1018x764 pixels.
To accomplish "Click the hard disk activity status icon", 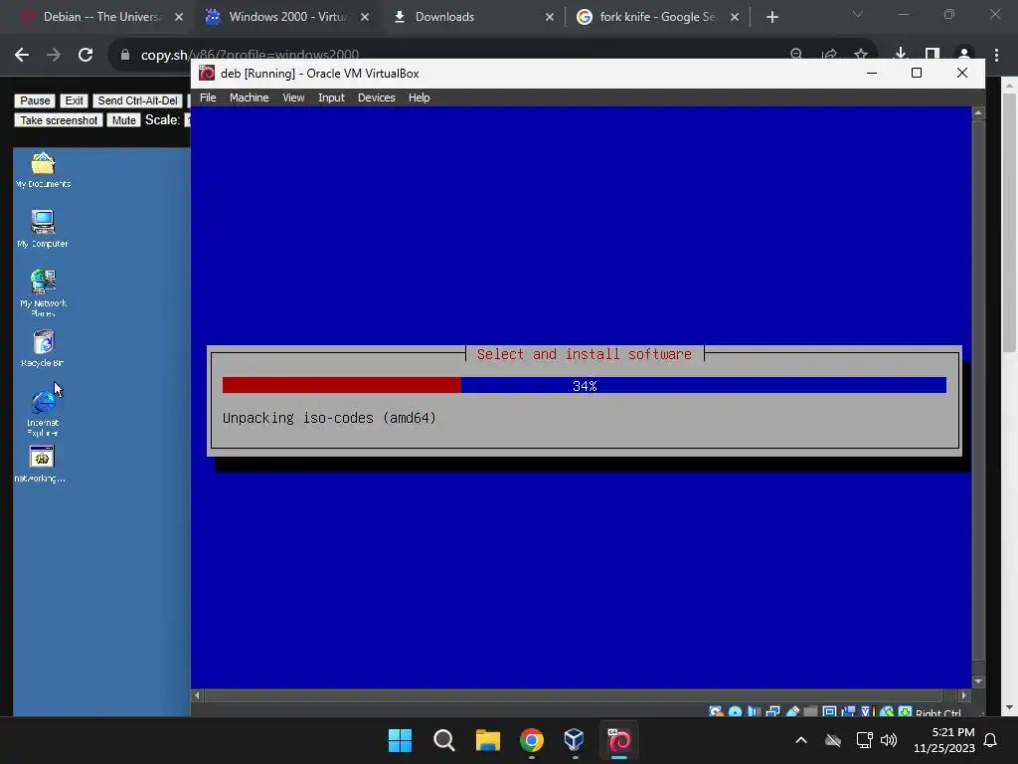I will [x=716, y=711].
